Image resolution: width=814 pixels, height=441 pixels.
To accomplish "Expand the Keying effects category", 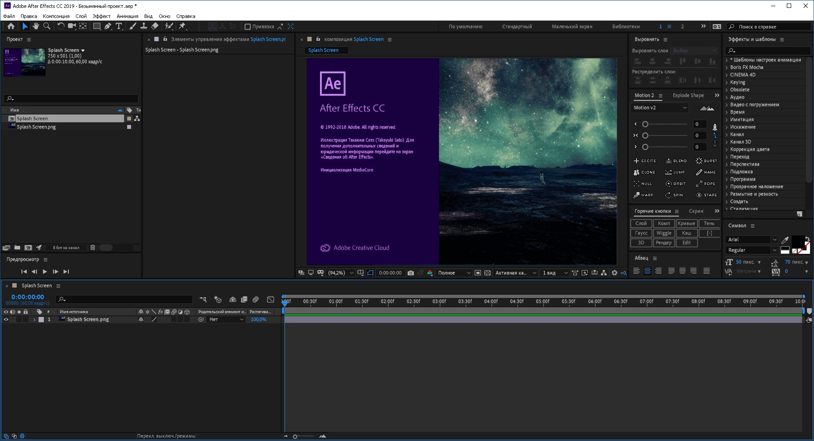I will pyautogui.click(x=726, y=82).
